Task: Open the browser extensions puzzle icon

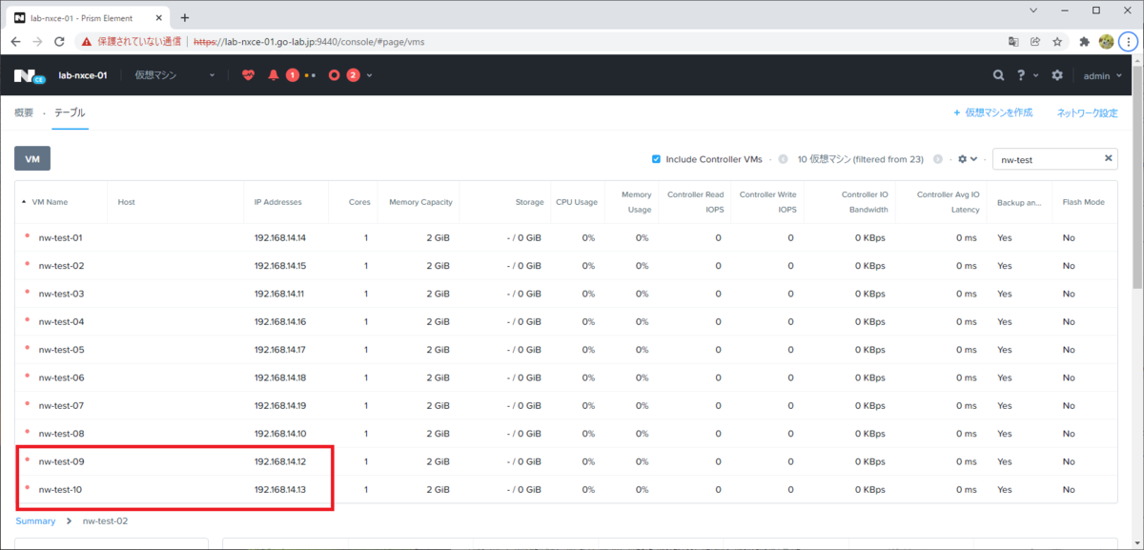Action: (1085, 42)
